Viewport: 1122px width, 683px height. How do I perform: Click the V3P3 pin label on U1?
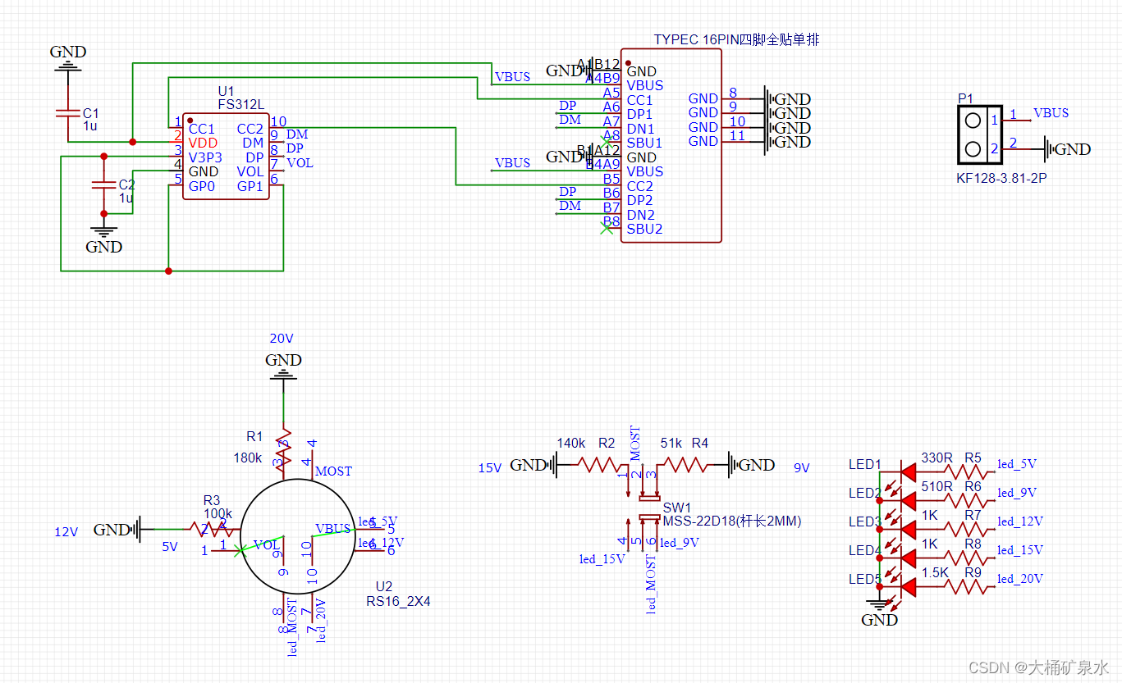(x=205, y=157)
